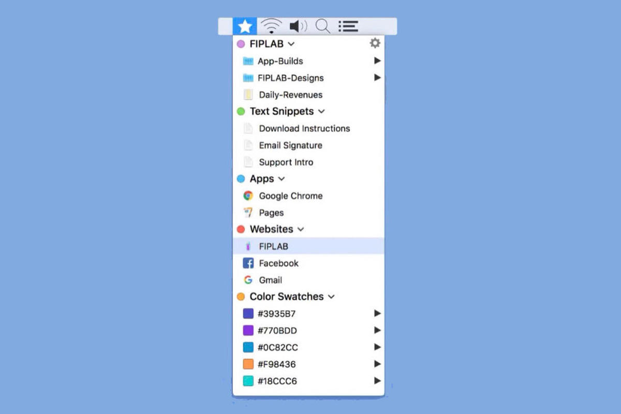Open the Daily-Revenues file

point(290,95)
